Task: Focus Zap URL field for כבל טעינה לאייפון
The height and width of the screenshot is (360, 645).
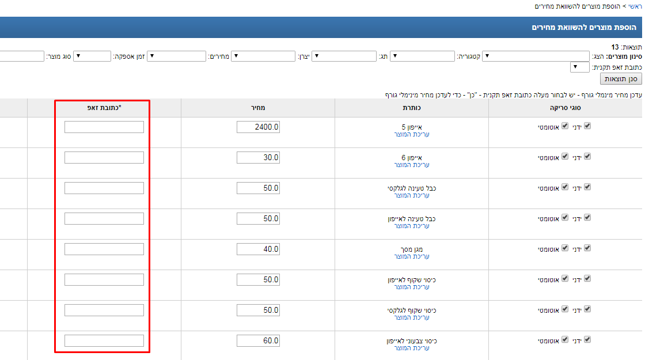Action: (x=104, y=218)
